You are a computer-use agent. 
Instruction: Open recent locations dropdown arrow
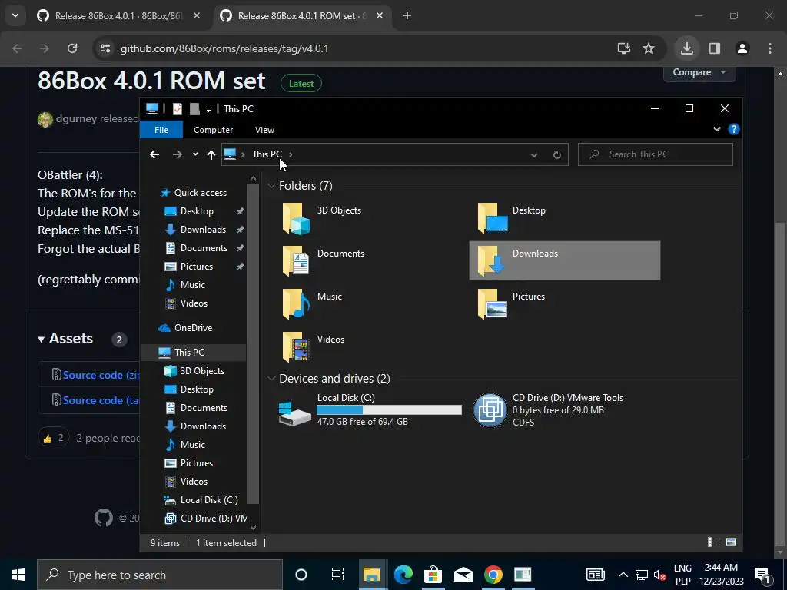[x=195, y=154]
